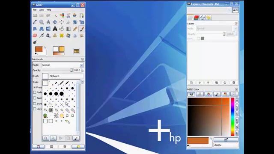Select the Bucket Fill tool

pyautogui.click(x=62, y=29)
